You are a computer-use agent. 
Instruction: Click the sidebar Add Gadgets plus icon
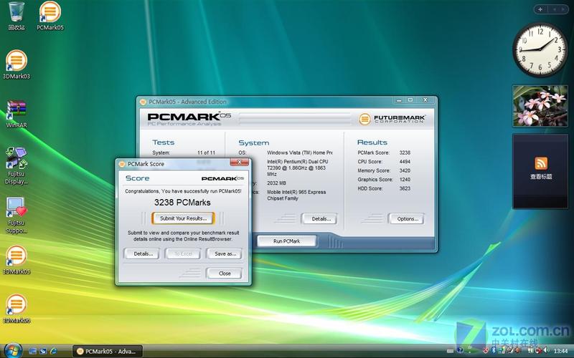point(541,9)
